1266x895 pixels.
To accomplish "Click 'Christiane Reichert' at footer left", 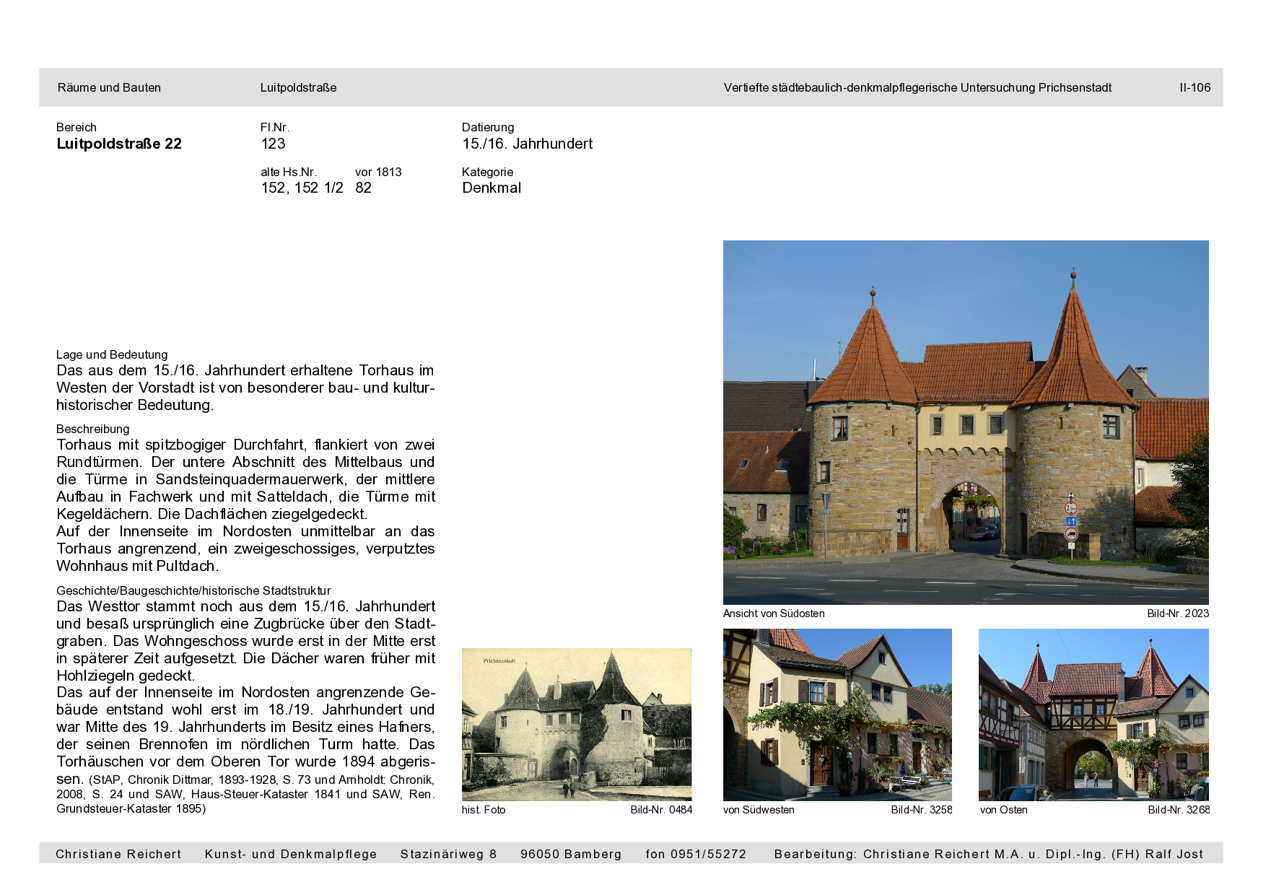I will click(x=118, y=854).
